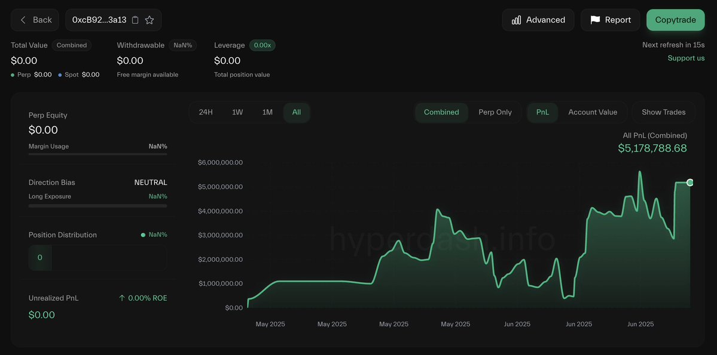Switch chart to Account Value
This screenshot has height=355, width=717.
pos(593,112)
